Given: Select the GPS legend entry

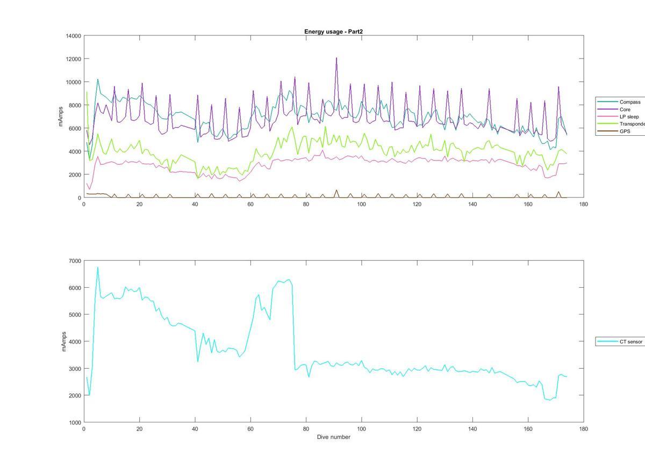Looking at the screenshot, I should click(614, 131).
